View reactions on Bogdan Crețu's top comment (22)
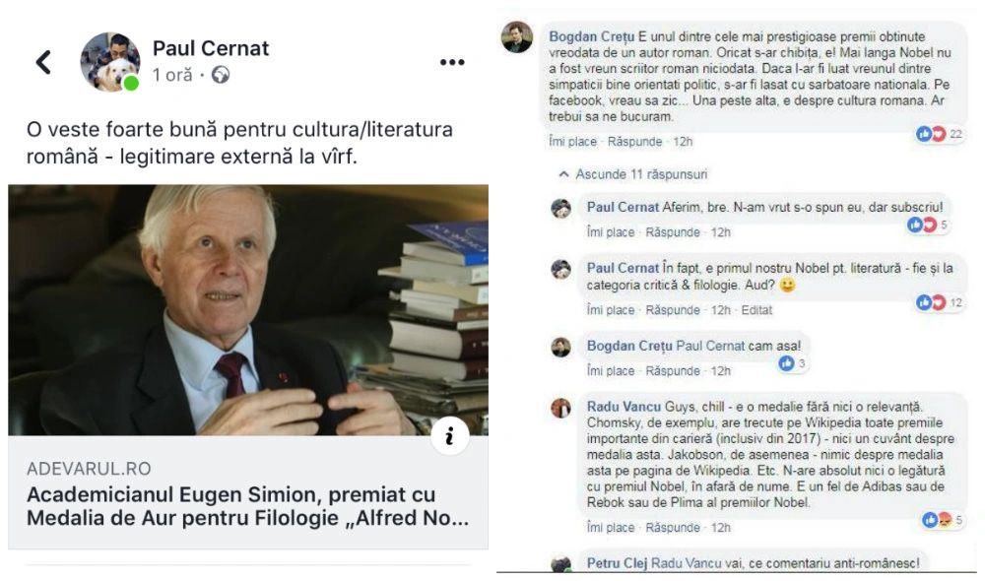Image resolution: width=985 pixels, height=581 pixels. [x=939, y=134]
